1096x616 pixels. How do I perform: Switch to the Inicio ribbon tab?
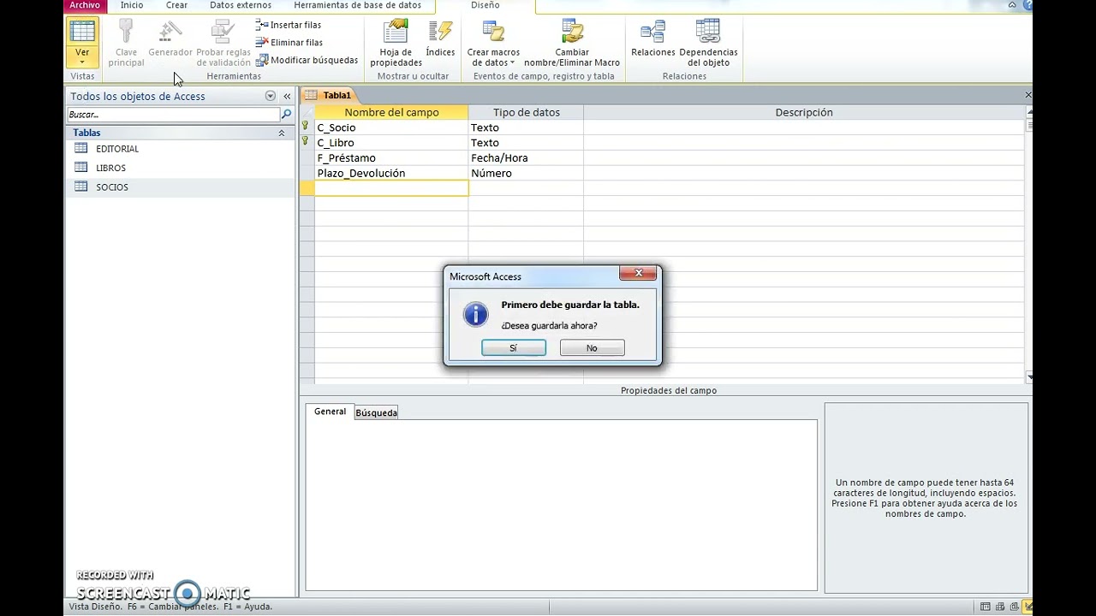pyautogui.click(x=132, y=5)
